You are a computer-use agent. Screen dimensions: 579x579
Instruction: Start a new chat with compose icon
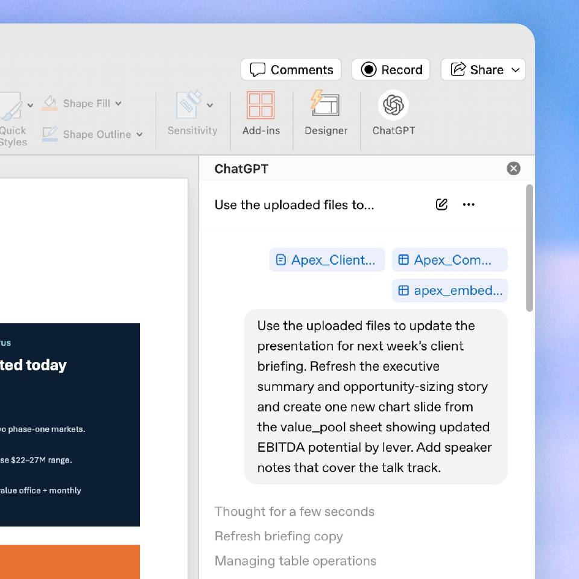(441, 204)
